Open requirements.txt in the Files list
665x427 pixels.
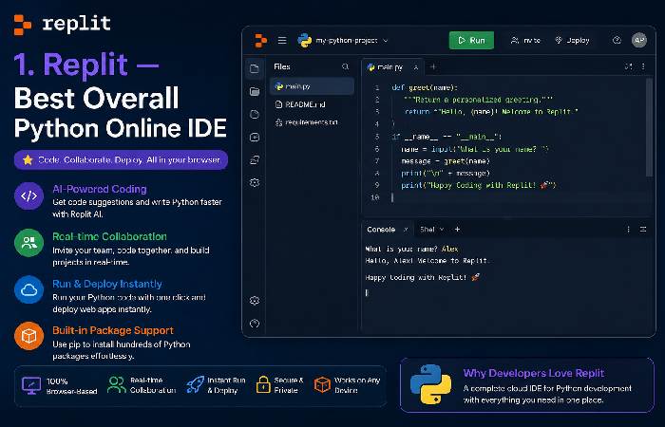(313, 122)
